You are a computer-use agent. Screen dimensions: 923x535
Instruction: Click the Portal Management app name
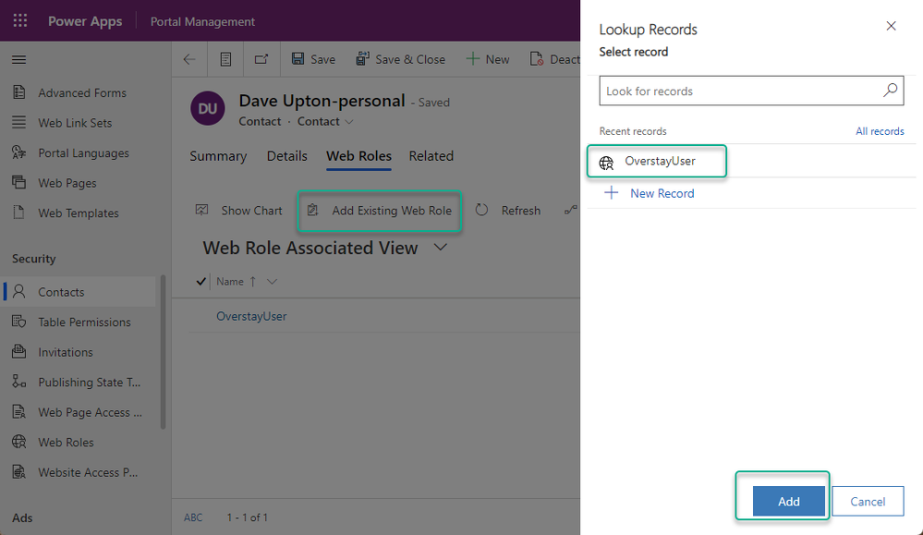click(x=202, y=21)
